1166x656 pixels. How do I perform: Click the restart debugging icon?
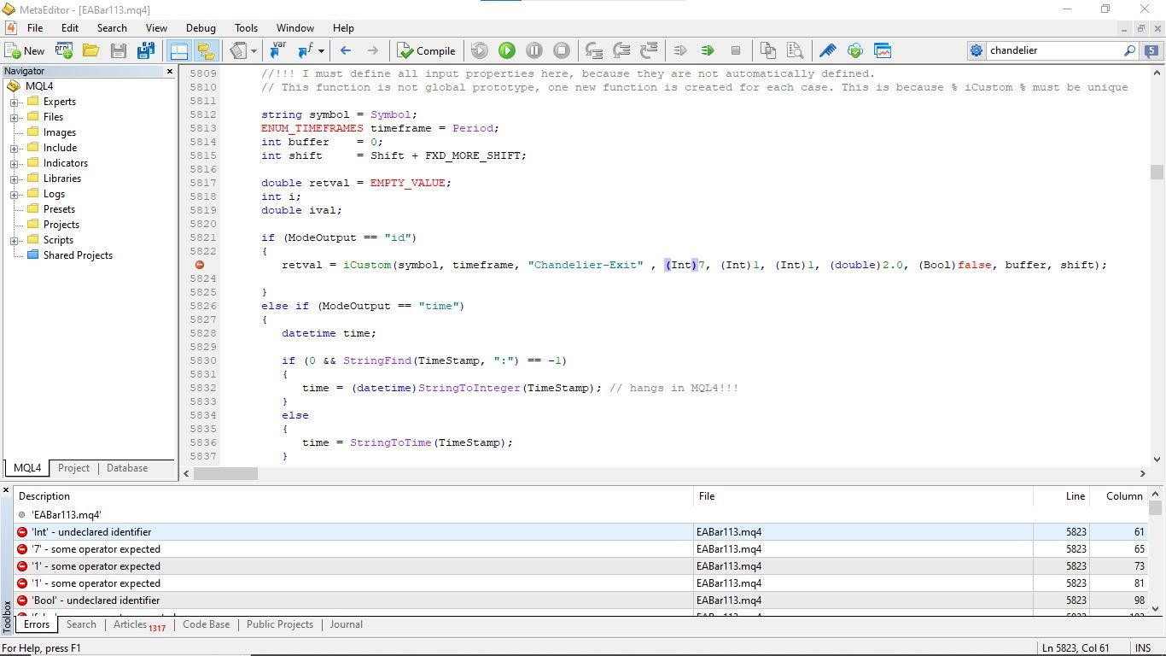[480, 50]
